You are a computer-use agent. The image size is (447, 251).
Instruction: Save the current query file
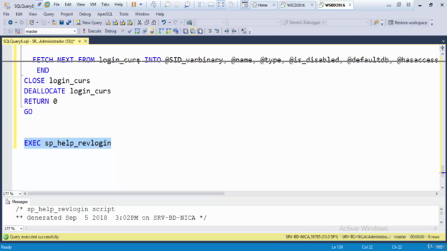click(x=61, y=22)
